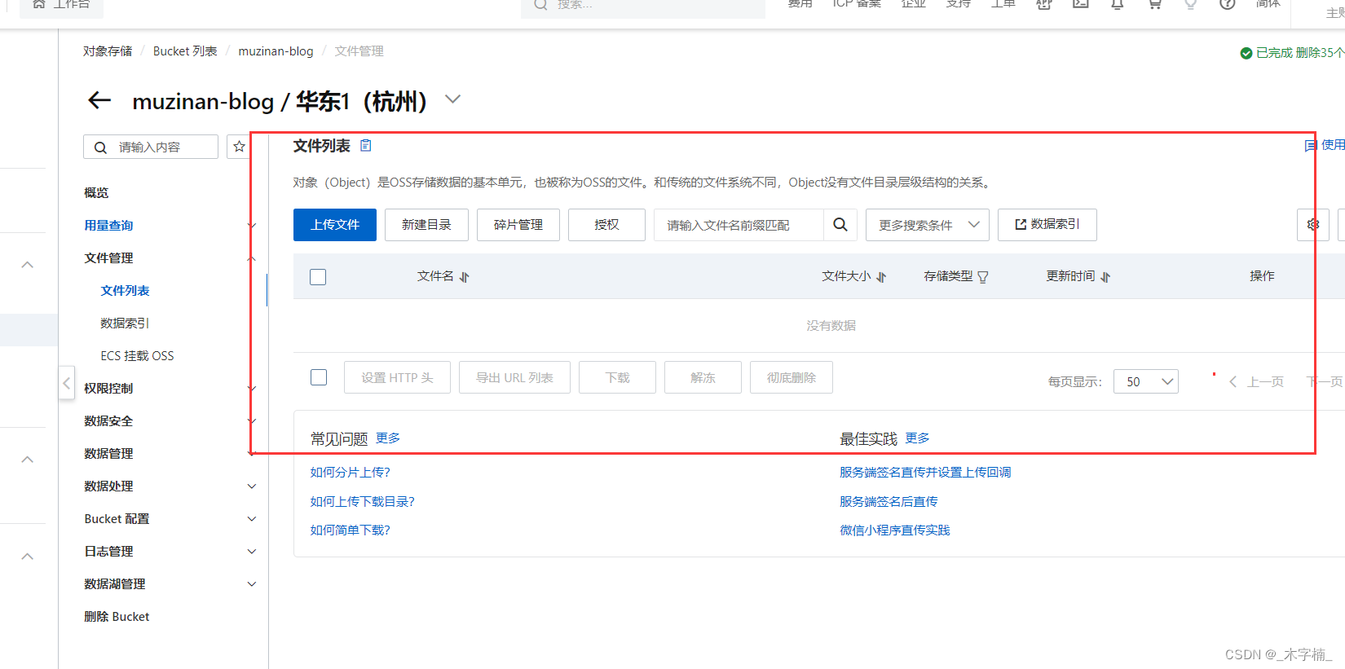Open the 如何简单下载? help link

[351, 530]
